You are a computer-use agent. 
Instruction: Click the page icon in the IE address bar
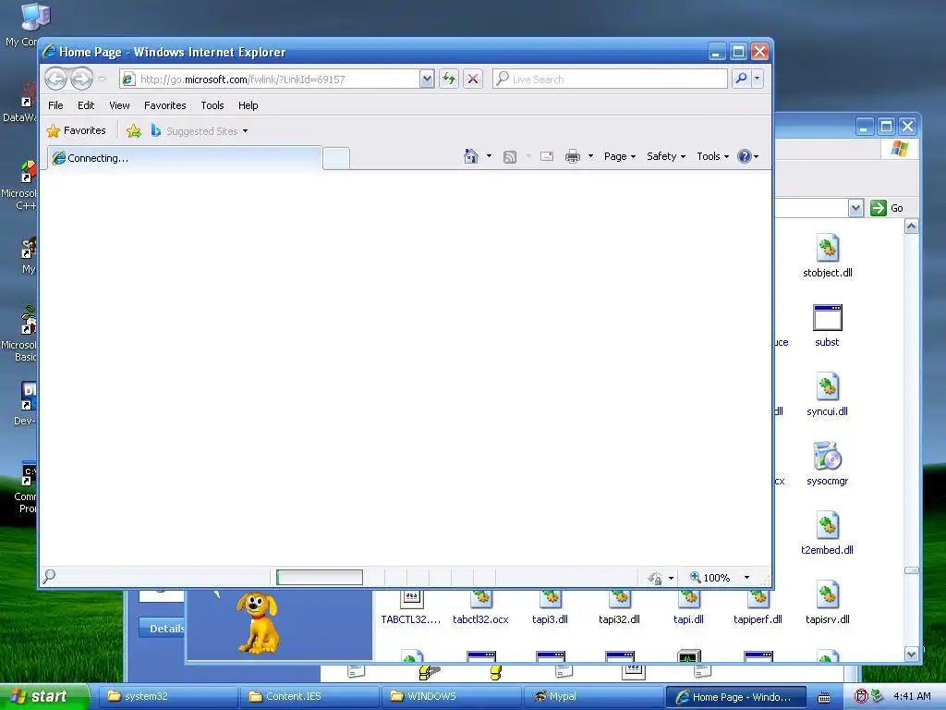pyautogui.click(x=128, y=80)
